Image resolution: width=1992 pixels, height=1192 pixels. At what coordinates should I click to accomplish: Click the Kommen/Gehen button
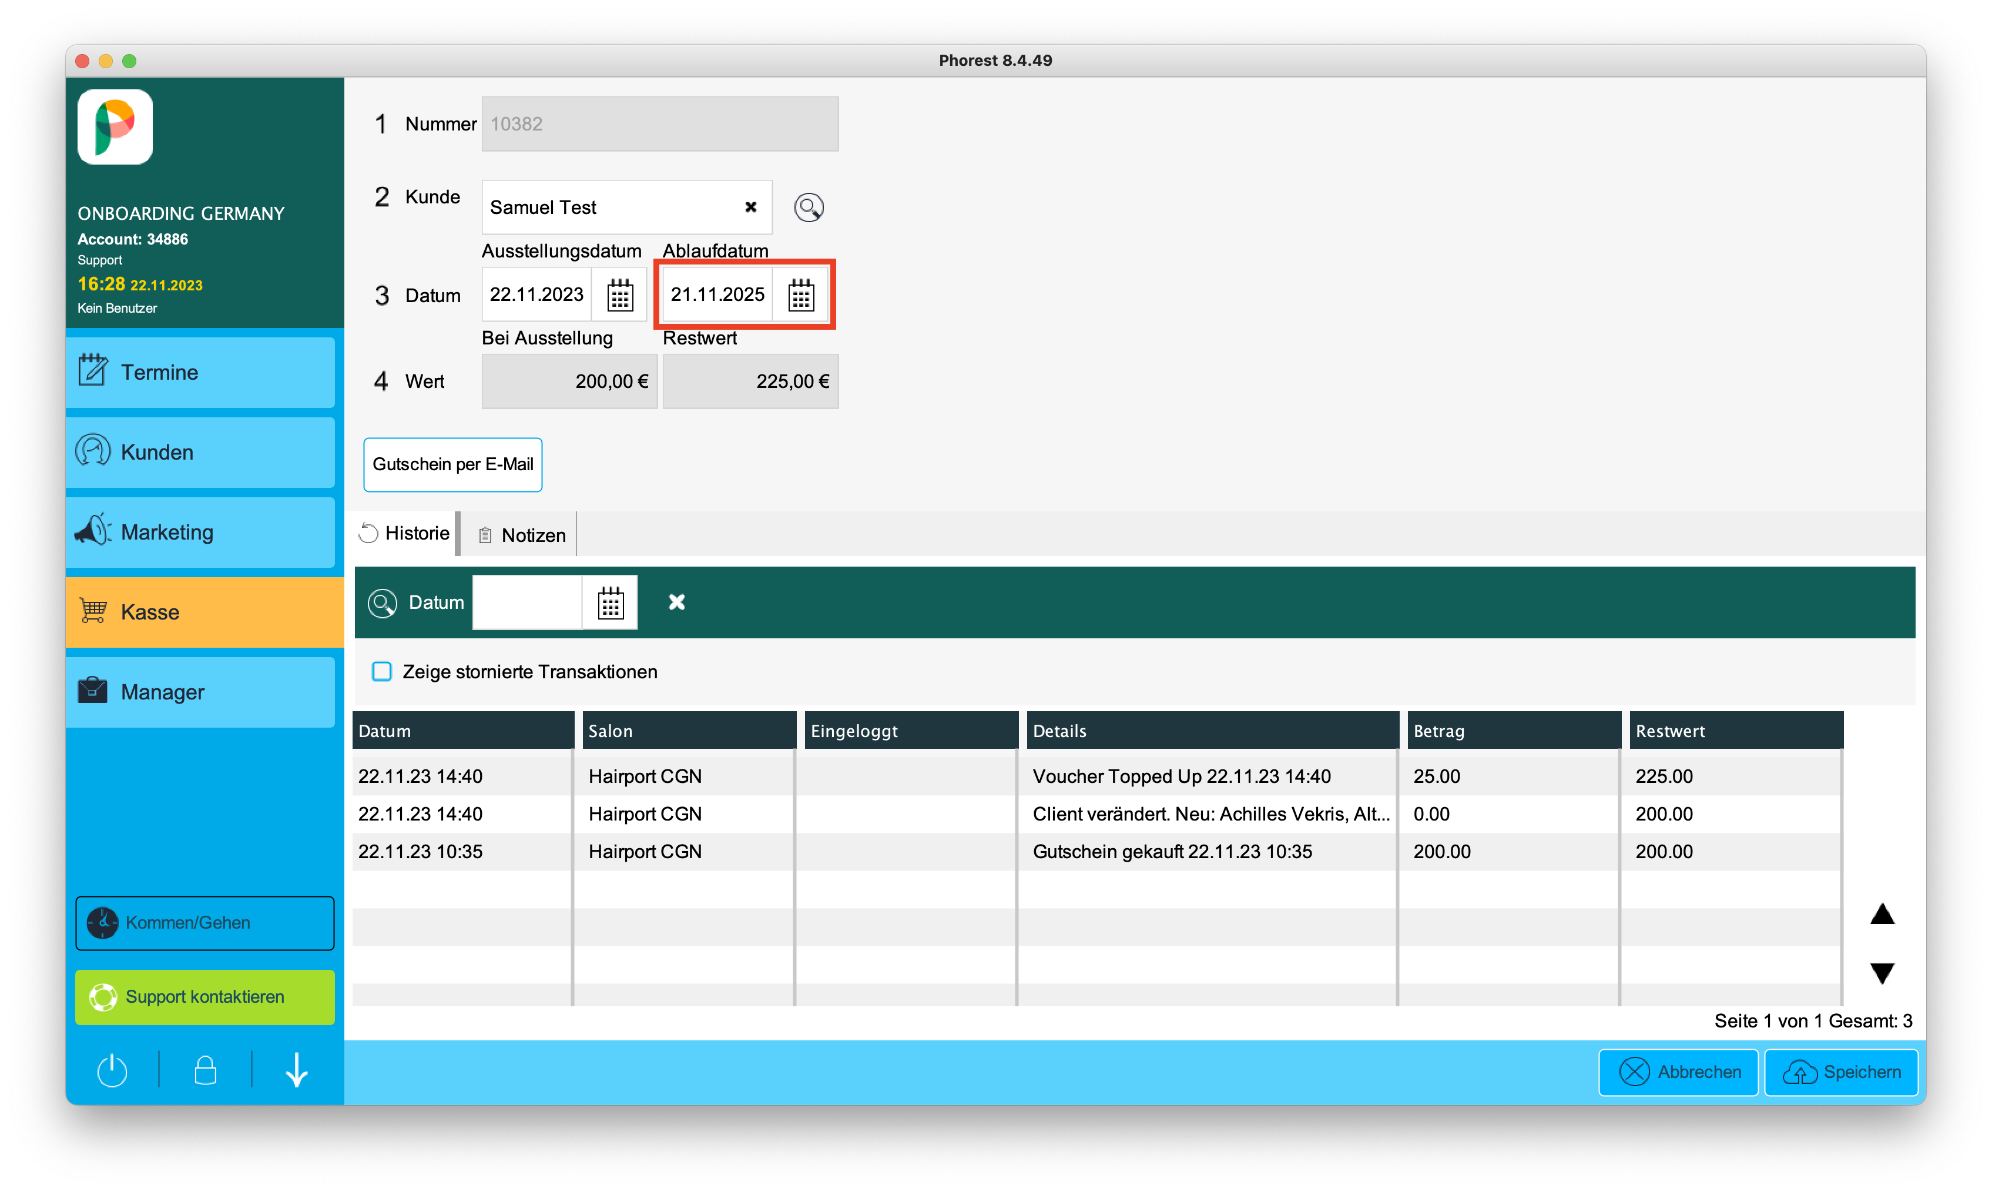(x=204, y=923)
